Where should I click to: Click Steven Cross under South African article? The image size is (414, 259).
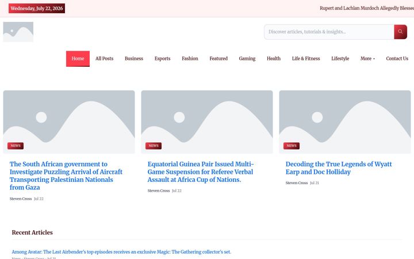21,199
